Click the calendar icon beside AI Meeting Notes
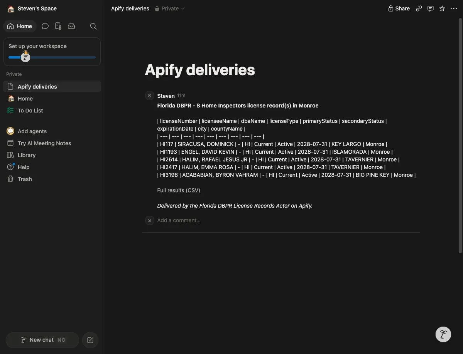Viewport: 463px width, 354px height. [x=10, y=143]
